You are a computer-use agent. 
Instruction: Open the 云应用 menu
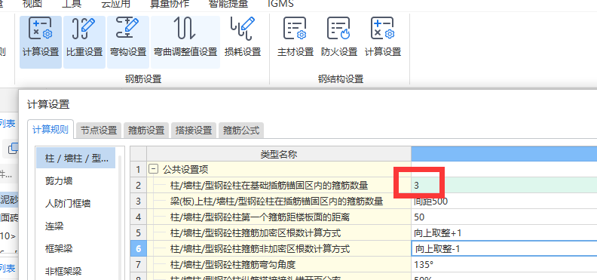click(116, 4)
